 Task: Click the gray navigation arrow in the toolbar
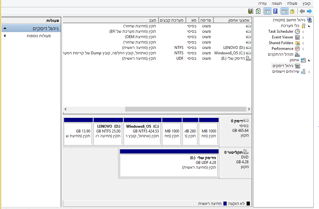(x=302, y=11)
